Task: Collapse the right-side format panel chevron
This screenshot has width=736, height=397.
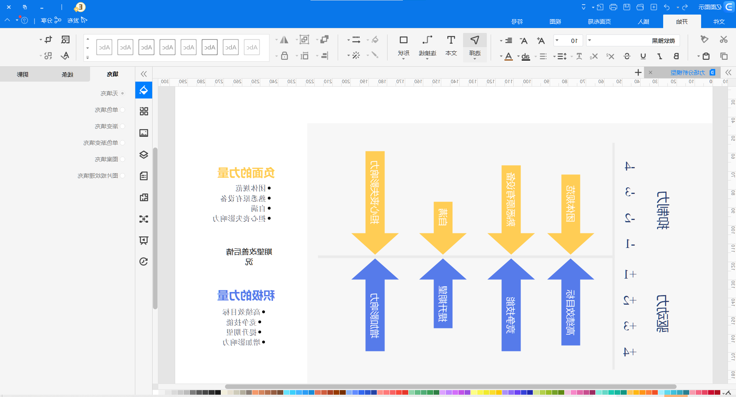Action: [144, 74]
